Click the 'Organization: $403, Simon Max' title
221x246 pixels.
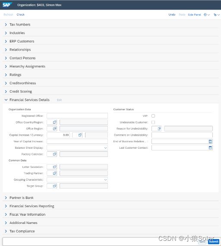pos(39,5)
